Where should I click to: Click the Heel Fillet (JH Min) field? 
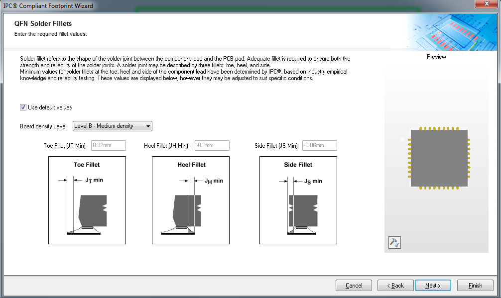click(x=212, y=146)
